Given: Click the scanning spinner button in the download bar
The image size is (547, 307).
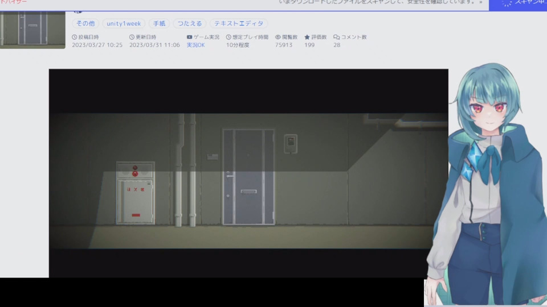Looking at the screenshot, I should coord(518,4).
